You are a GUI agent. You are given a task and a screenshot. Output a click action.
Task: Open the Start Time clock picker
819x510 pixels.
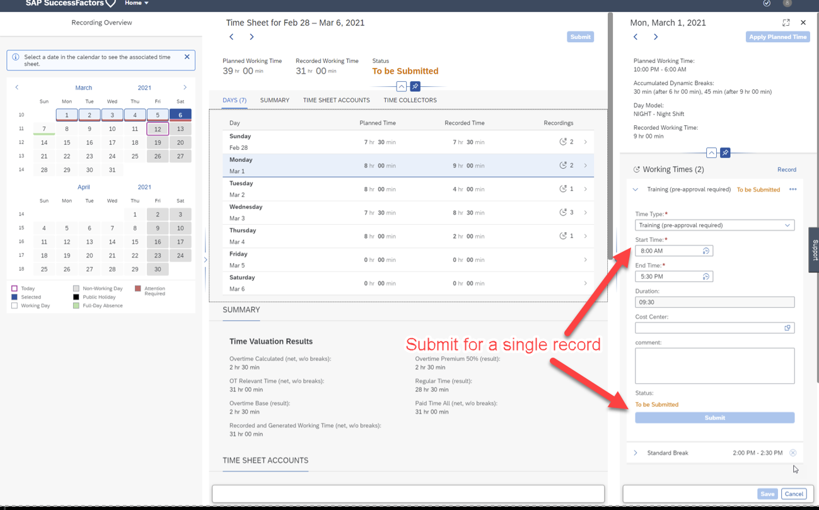click(707, 250)
